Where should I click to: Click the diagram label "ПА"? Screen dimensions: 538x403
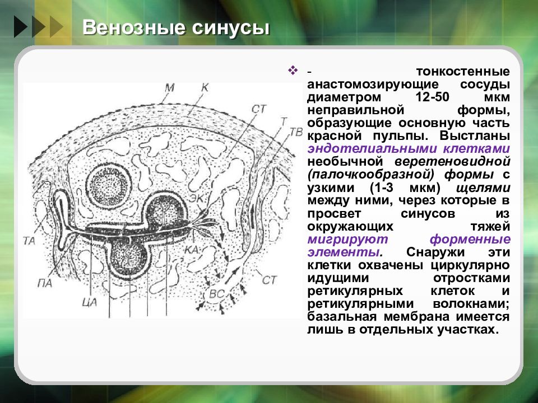tap(45, 284)
